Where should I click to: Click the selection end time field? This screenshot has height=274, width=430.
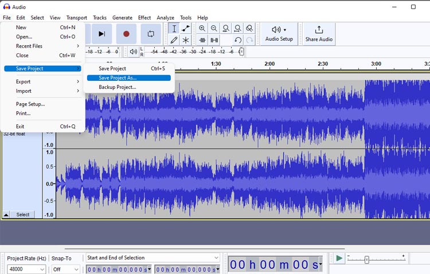point(187,269)
